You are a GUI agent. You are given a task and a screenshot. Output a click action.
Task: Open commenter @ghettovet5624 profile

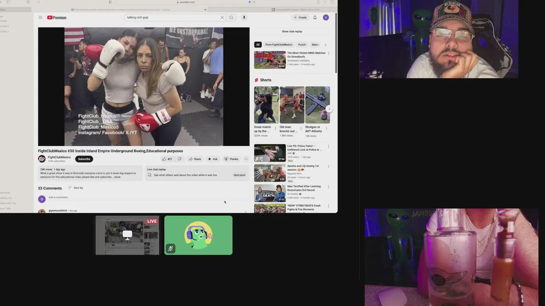point(57,211)
